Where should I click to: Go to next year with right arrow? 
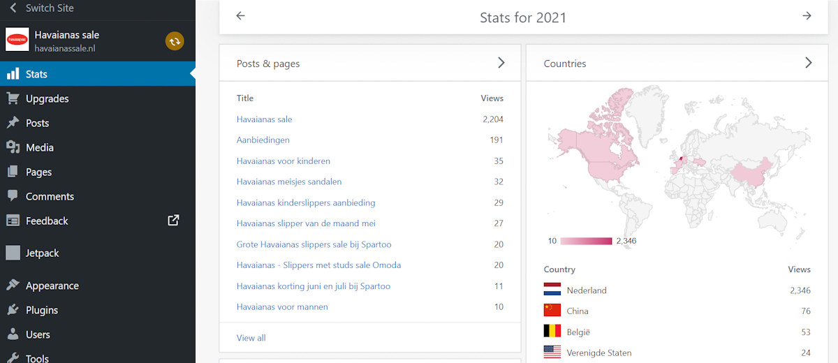coord(807,16)
